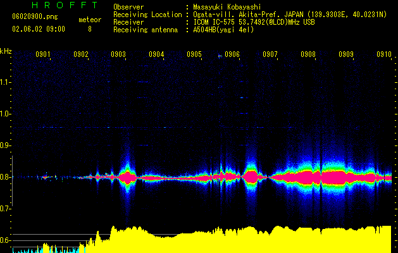
Task: Click the 0.9 kHz axis label
Action: tap(5, 145)
